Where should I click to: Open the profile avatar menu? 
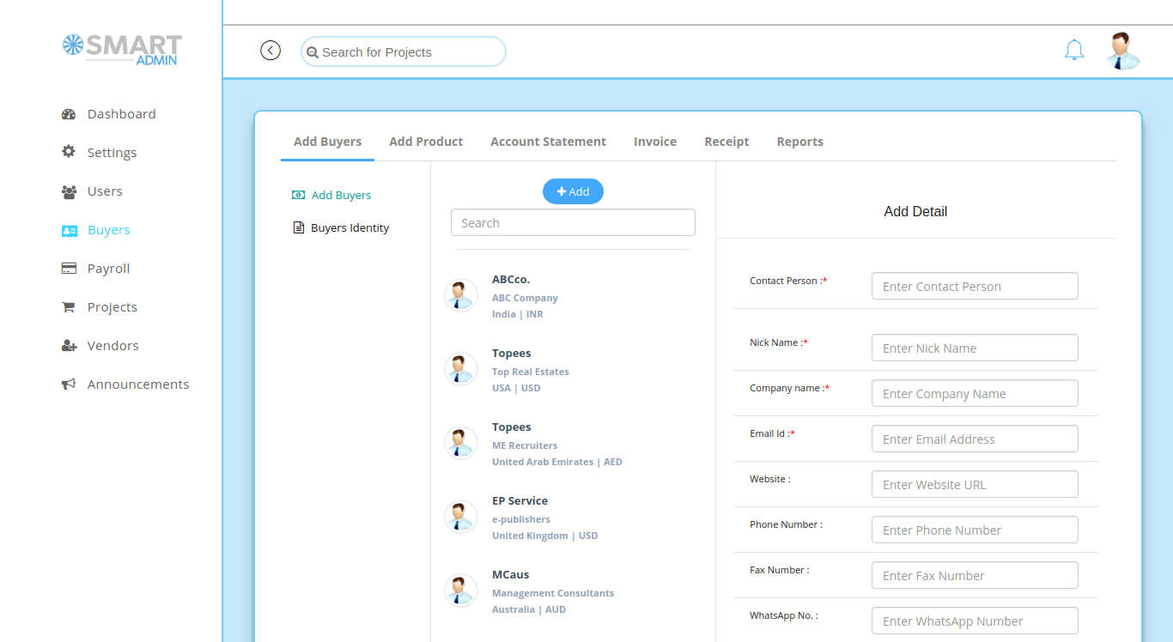(x=1123, y=50)
